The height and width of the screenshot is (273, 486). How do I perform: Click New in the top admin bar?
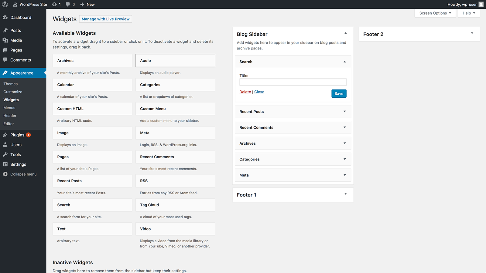87,4
